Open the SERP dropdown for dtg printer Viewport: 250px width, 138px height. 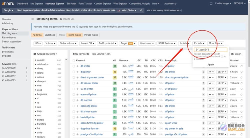(222, 72)
